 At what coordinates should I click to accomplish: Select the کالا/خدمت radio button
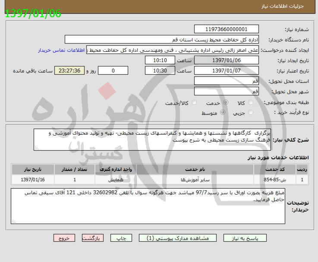click(x=194, y=103)
